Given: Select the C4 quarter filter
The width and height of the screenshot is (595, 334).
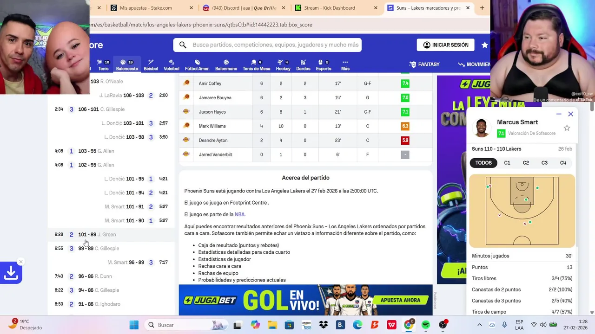Looking at the screenshot, I should (x=563, y=163).
